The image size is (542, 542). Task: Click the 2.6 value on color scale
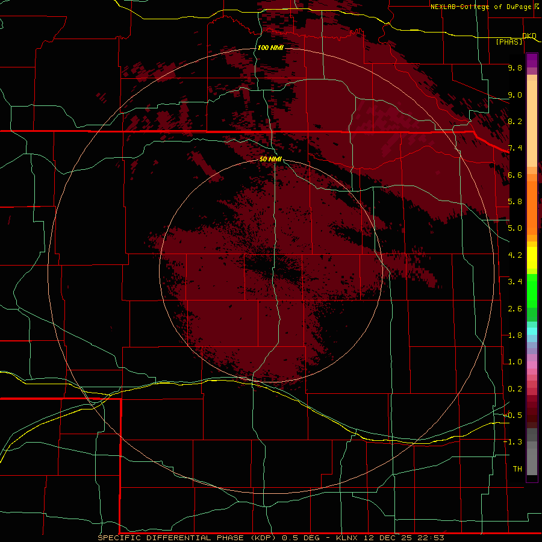(515, 309)
